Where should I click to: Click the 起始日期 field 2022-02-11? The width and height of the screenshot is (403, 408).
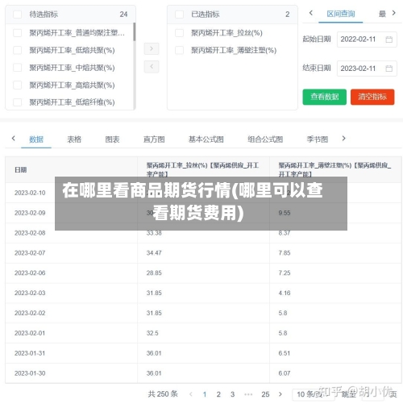pos(367,40)
